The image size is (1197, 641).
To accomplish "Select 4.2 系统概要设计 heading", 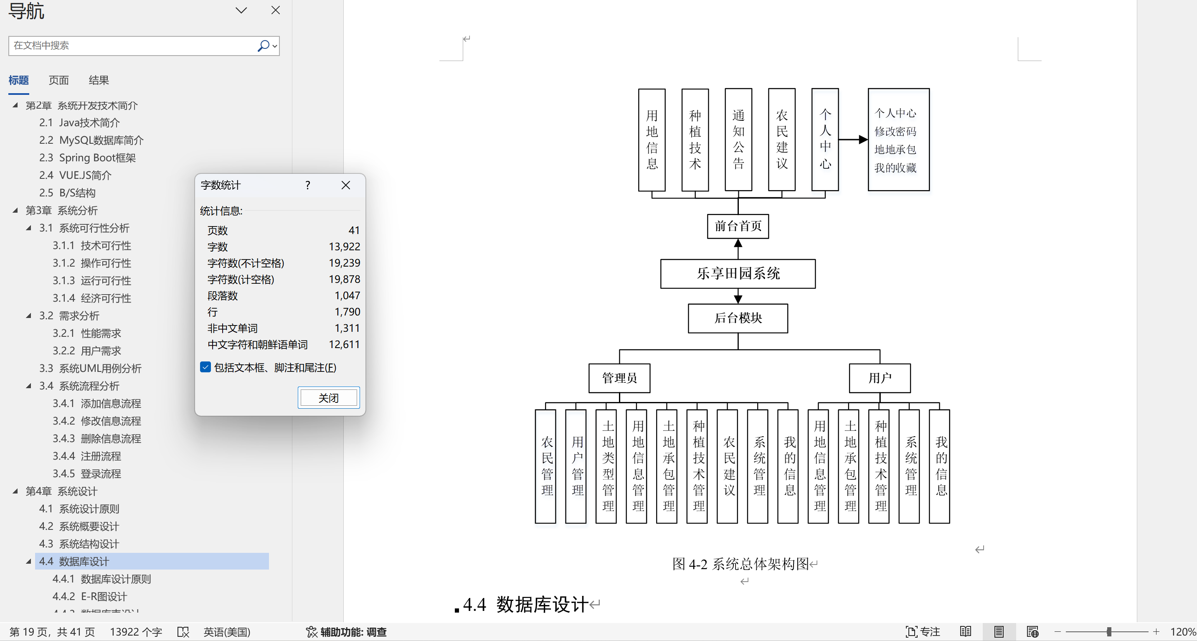I will [x=79, y=526].
